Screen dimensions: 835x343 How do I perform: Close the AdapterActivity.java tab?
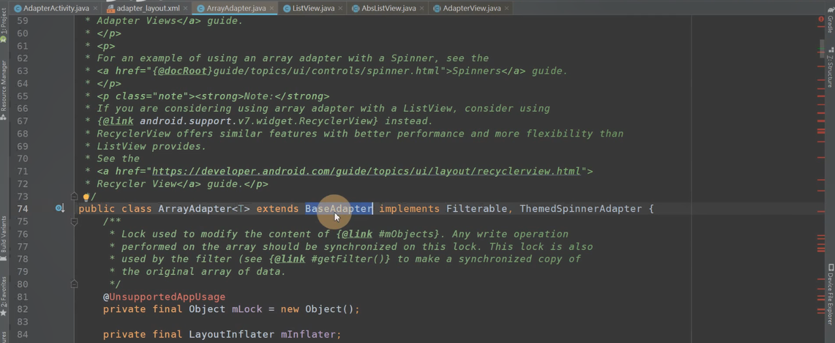coord(95,8)
